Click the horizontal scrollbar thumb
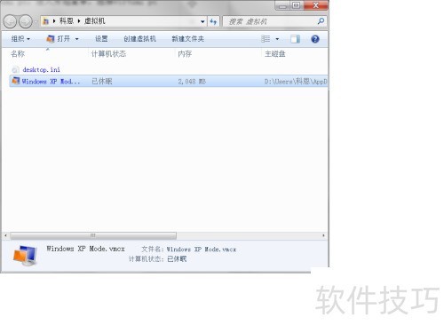This screenshot has width=444, height=333. pos(93,235)
